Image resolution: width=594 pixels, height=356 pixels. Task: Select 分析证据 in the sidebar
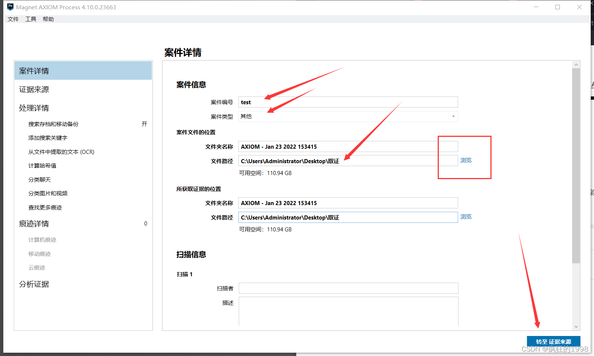(x=34, y=284)
